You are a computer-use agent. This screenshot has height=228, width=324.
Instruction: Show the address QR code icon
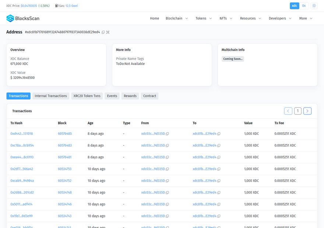[x=108, y=32]
